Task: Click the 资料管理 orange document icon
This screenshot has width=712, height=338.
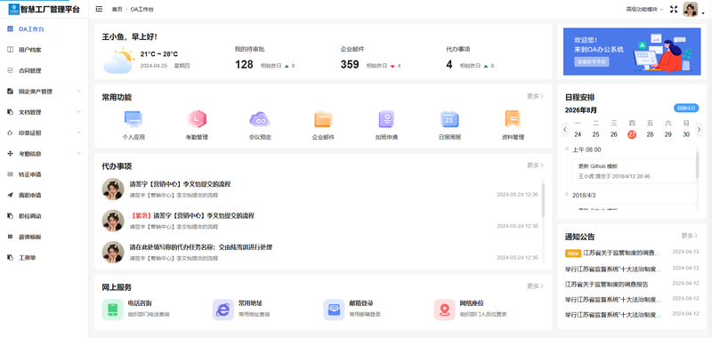Action: tap(513, 119)
